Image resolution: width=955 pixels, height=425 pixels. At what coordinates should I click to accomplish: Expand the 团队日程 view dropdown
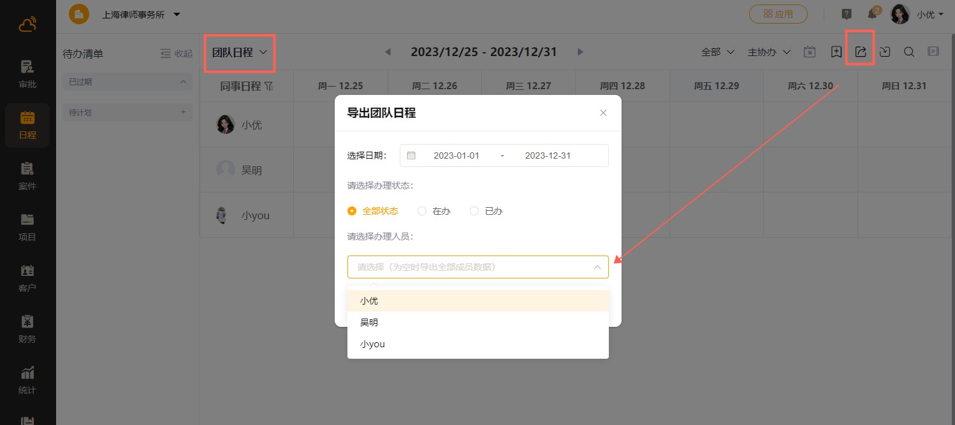[240, 53]
